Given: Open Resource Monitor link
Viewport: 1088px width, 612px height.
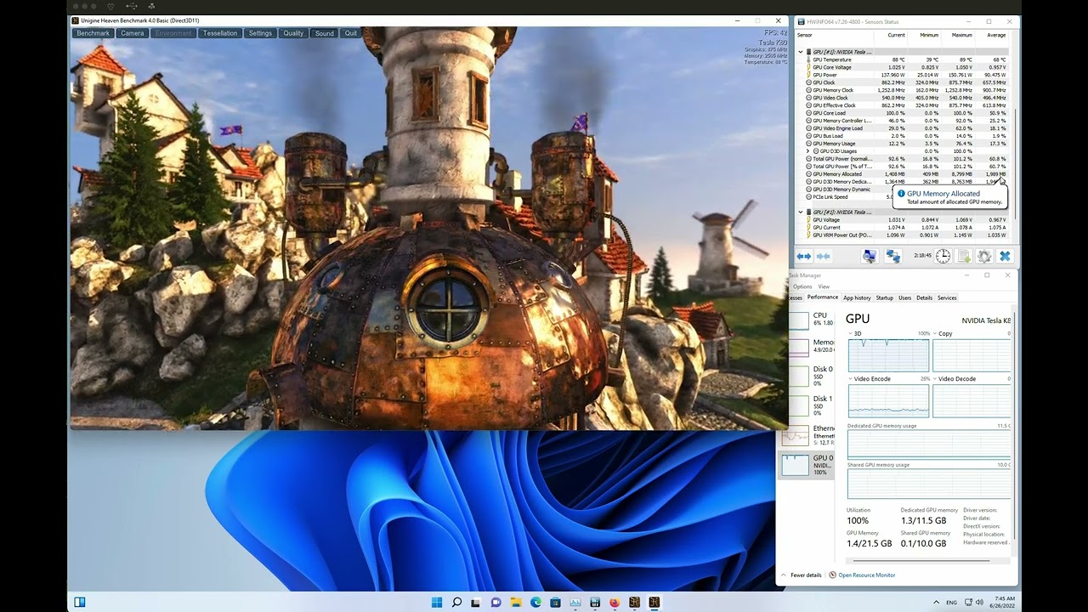Looking at the screenshot, I should (866, 575).
